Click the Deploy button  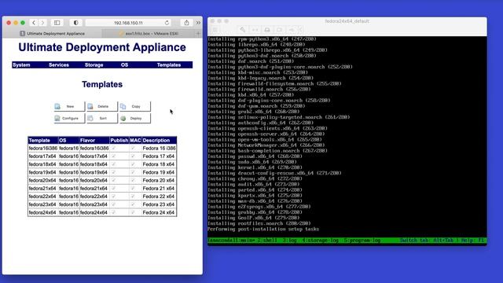[x=134, y=118]
